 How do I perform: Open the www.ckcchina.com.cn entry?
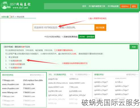[58, 83]
